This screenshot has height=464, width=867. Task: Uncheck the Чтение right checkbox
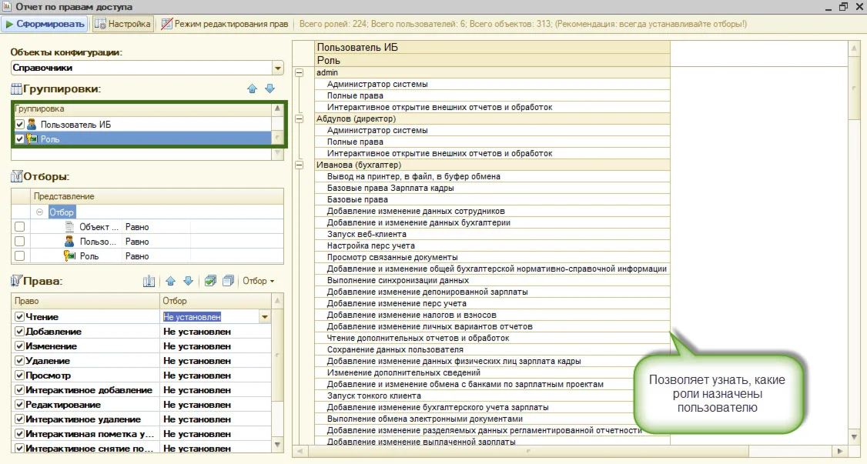coord(20,317)
